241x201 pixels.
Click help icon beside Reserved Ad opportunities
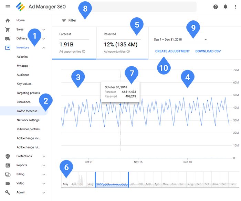tap(128, 52)
